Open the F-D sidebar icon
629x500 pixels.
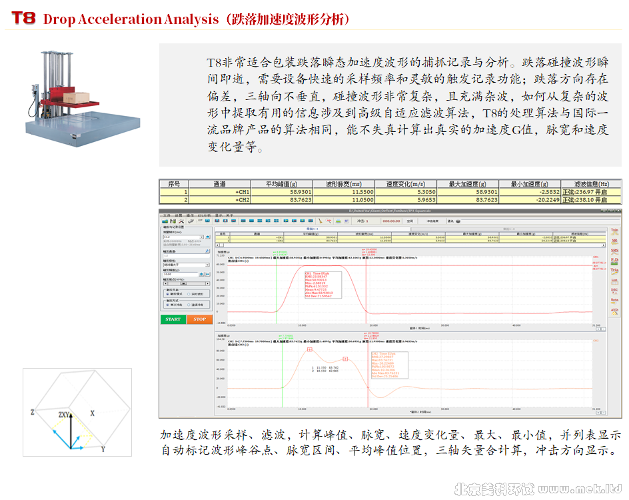point(614,261)
